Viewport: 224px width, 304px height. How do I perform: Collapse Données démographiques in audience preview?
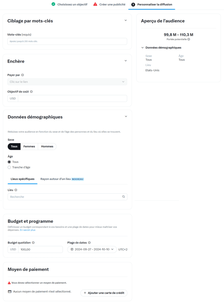[x=143, y=48]
